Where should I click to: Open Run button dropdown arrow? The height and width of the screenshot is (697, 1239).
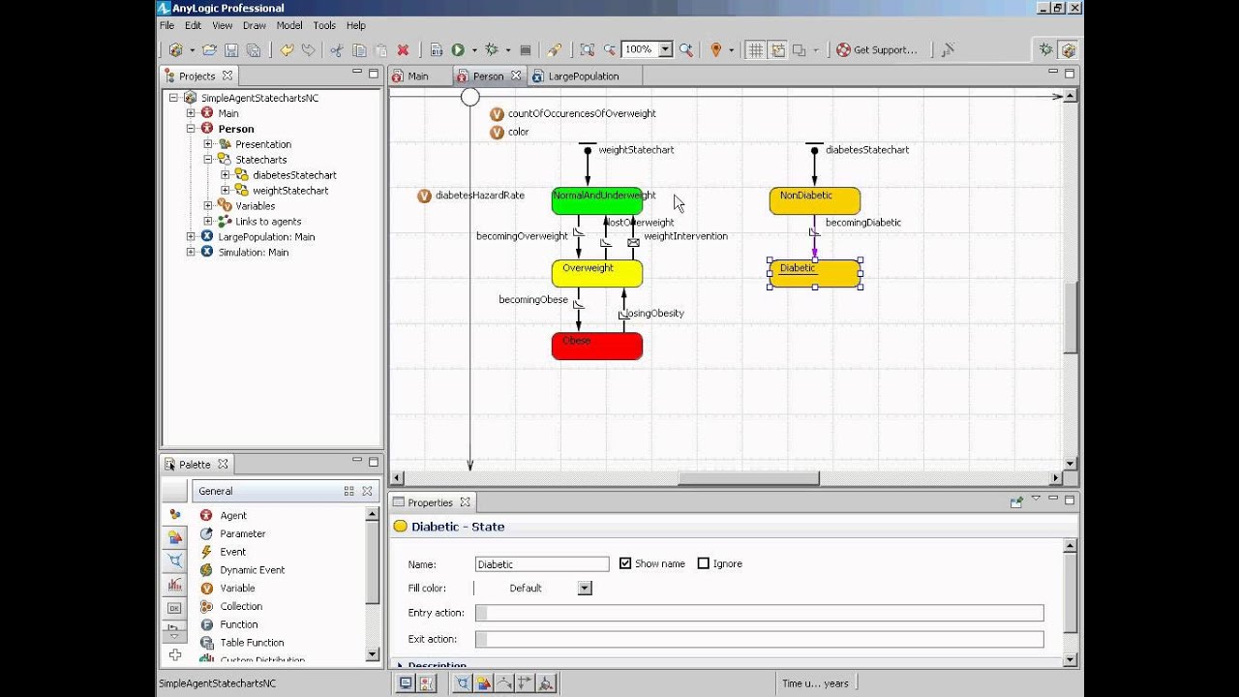474,50
